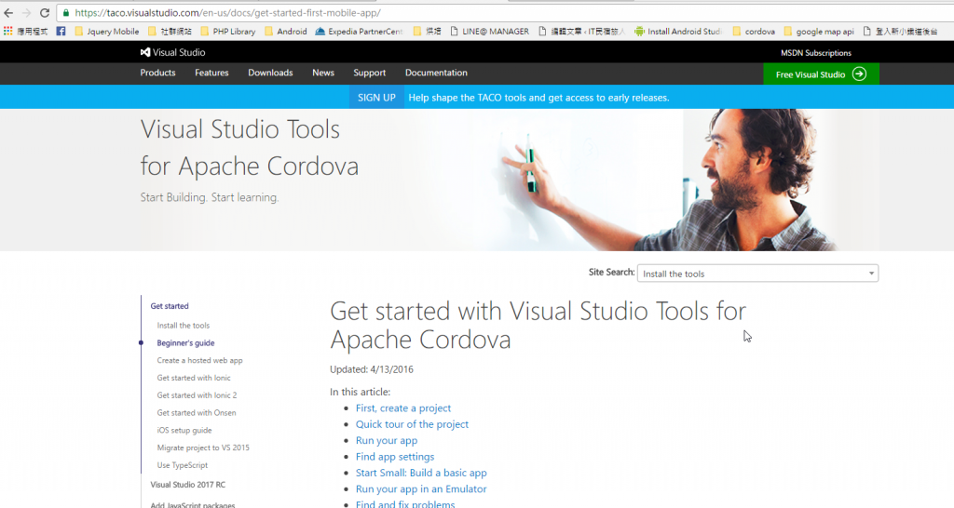Open Get started with Ionic 2

point(197,395)
